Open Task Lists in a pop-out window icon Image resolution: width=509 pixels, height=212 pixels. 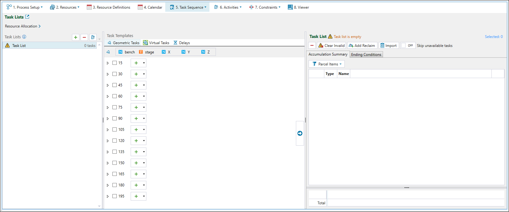(27, 17)
